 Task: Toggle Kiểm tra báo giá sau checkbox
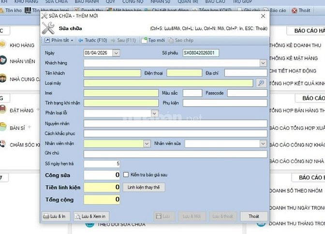[126, 175]
